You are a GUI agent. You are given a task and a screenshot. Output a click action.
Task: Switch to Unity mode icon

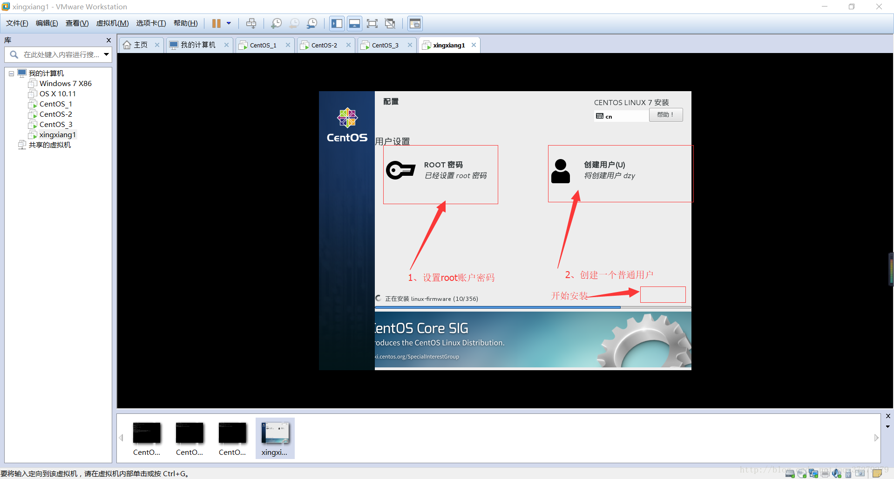point(390,23)
